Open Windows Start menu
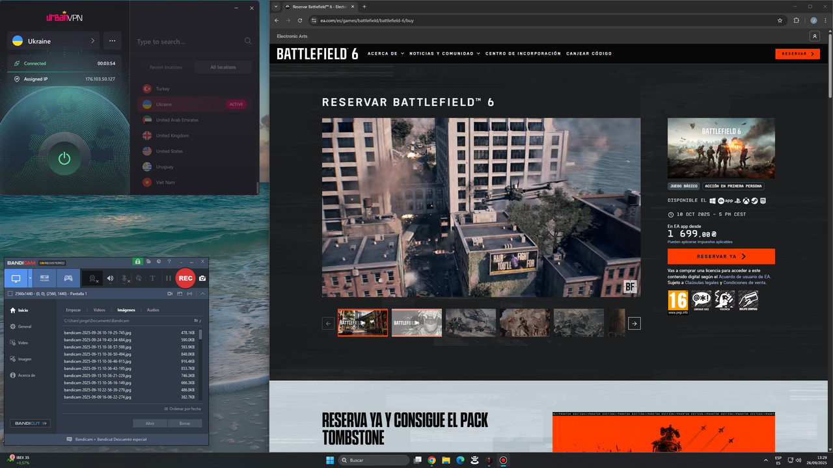The width and height of the screenshot is (833, 468). point(330,460)
